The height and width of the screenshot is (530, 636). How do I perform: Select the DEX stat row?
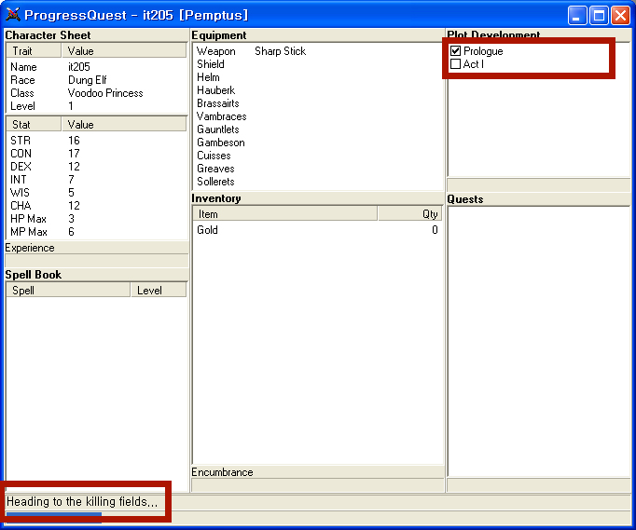97,166
